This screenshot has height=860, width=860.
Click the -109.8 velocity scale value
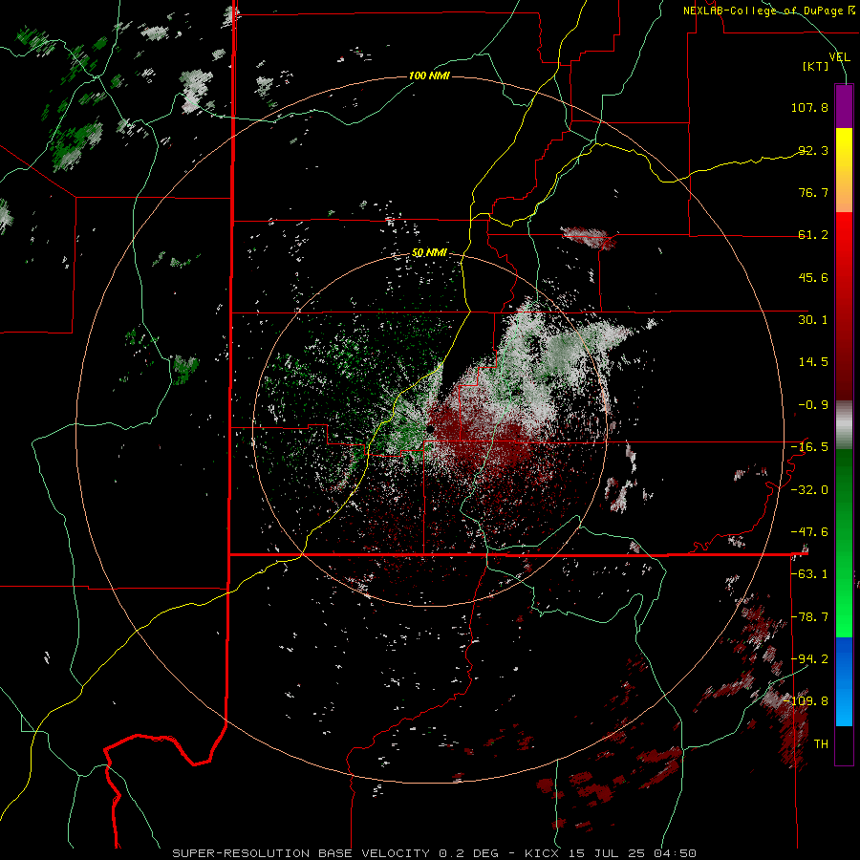coord(806,701)
